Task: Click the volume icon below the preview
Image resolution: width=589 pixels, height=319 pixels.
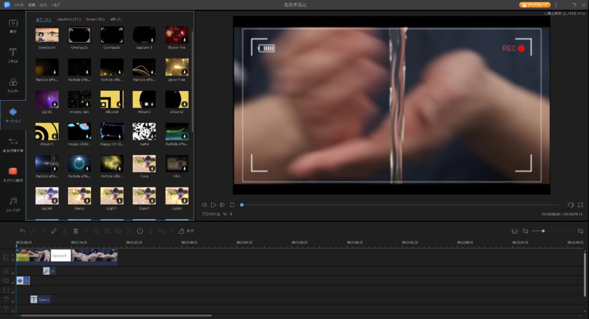Action: [571, 205]
